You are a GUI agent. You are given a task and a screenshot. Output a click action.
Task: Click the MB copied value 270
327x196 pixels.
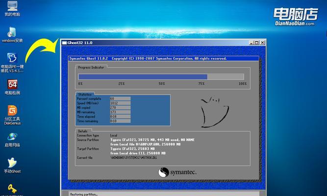tap(120, 108)
